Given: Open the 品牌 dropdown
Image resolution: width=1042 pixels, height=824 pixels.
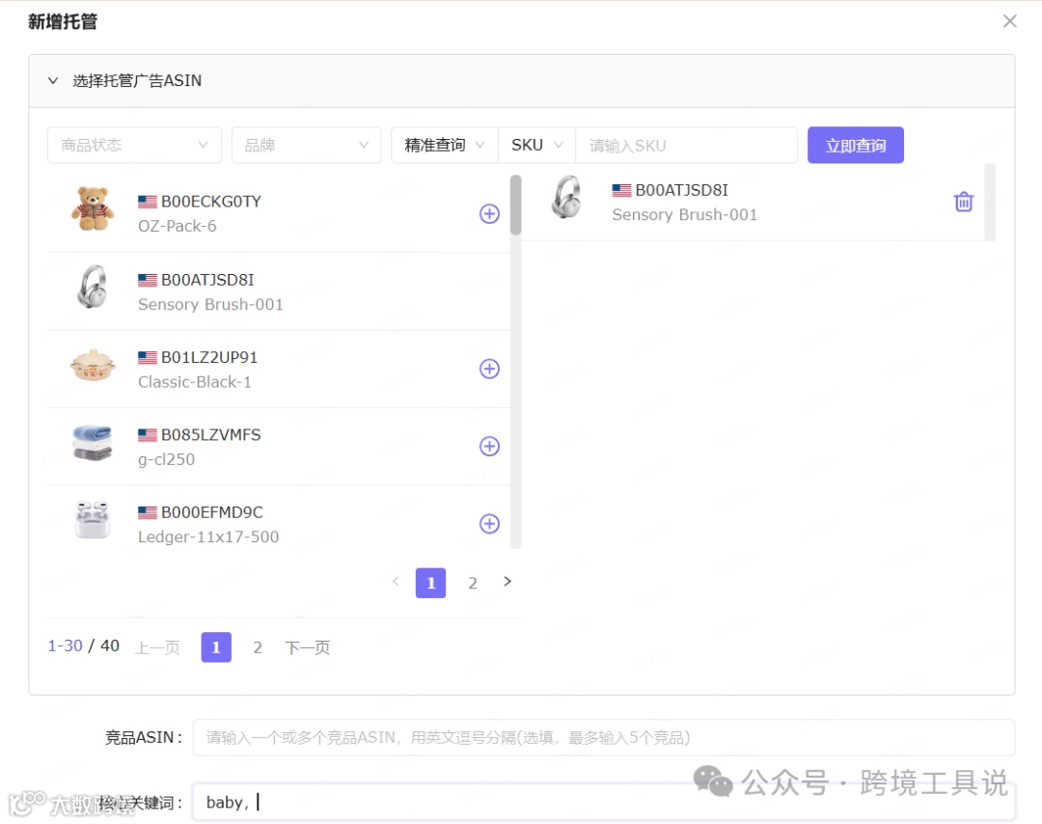Looking at the screenshot, I should pos(307,145).
